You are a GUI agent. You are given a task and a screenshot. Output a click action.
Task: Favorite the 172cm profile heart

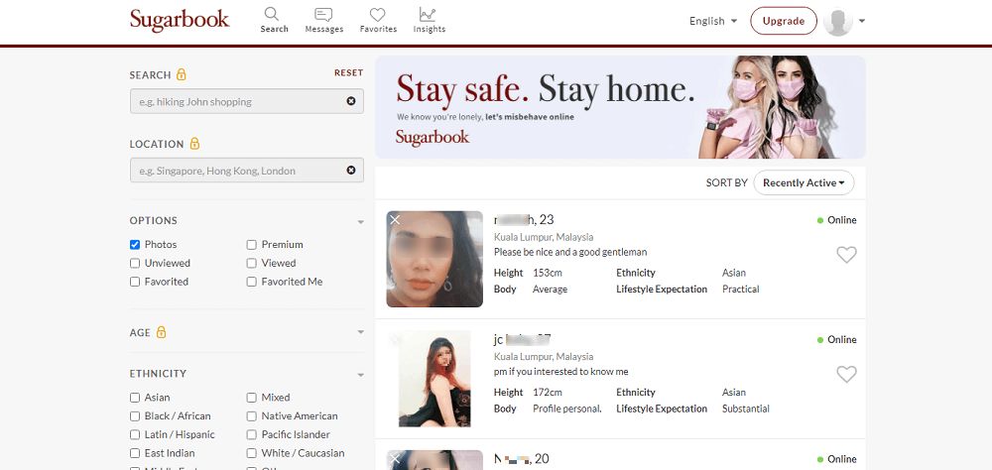tap(846, 375)
